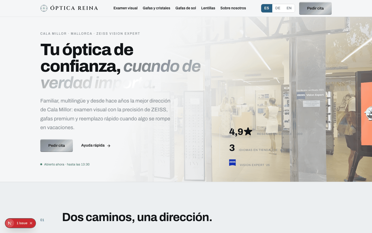Click the hero Pedir cita button
Viewport: 372px width, 233px height.
tap(57, 145)
